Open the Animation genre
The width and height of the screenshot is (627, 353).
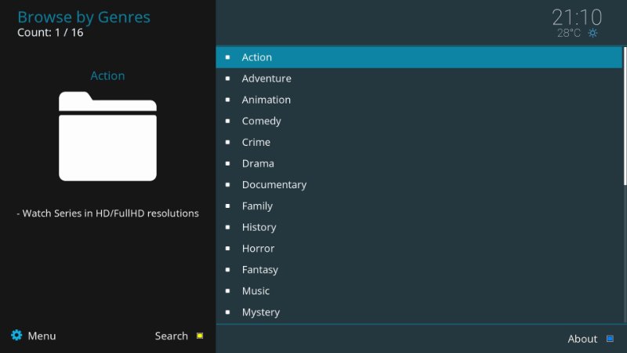(266, 100)
